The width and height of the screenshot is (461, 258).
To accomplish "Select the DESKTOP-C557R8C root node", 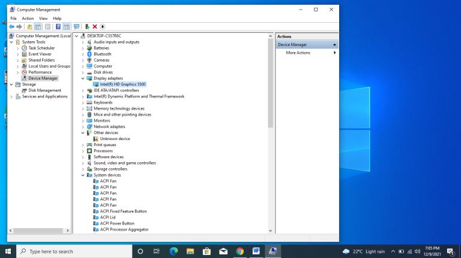I will coord(104,36).
